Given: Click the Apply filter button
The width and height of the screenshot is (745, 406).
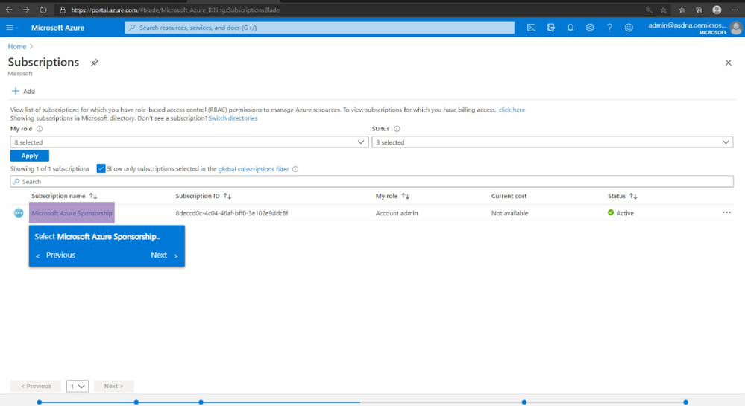Looking at the screenshot, I should (30, 156).
